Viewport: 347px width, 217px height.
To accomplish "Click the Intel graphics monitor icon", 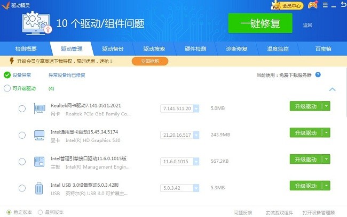I will [x=40, y=135].
